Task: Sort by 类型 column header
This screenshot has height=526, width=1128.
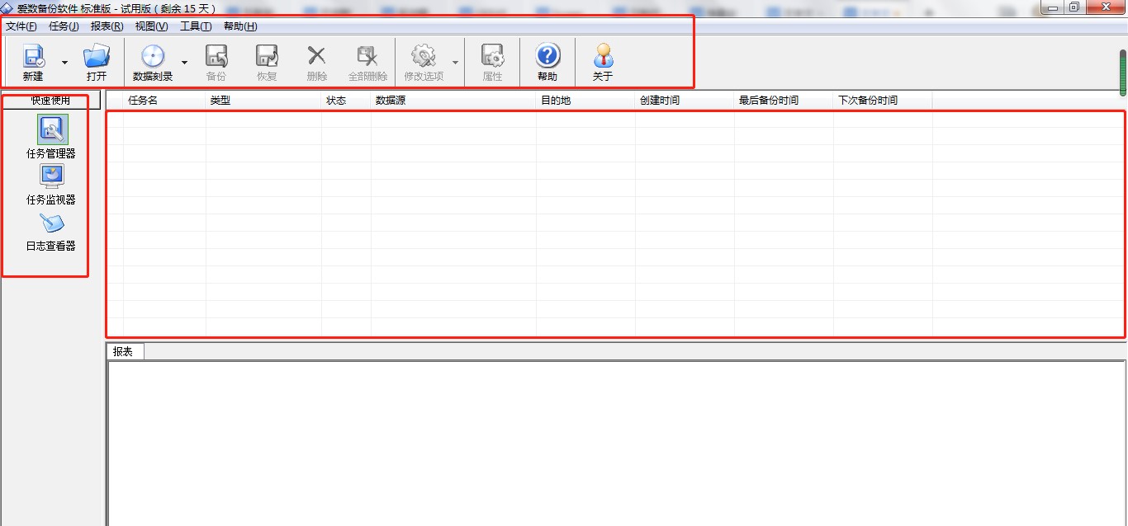Action: point(263,101)
